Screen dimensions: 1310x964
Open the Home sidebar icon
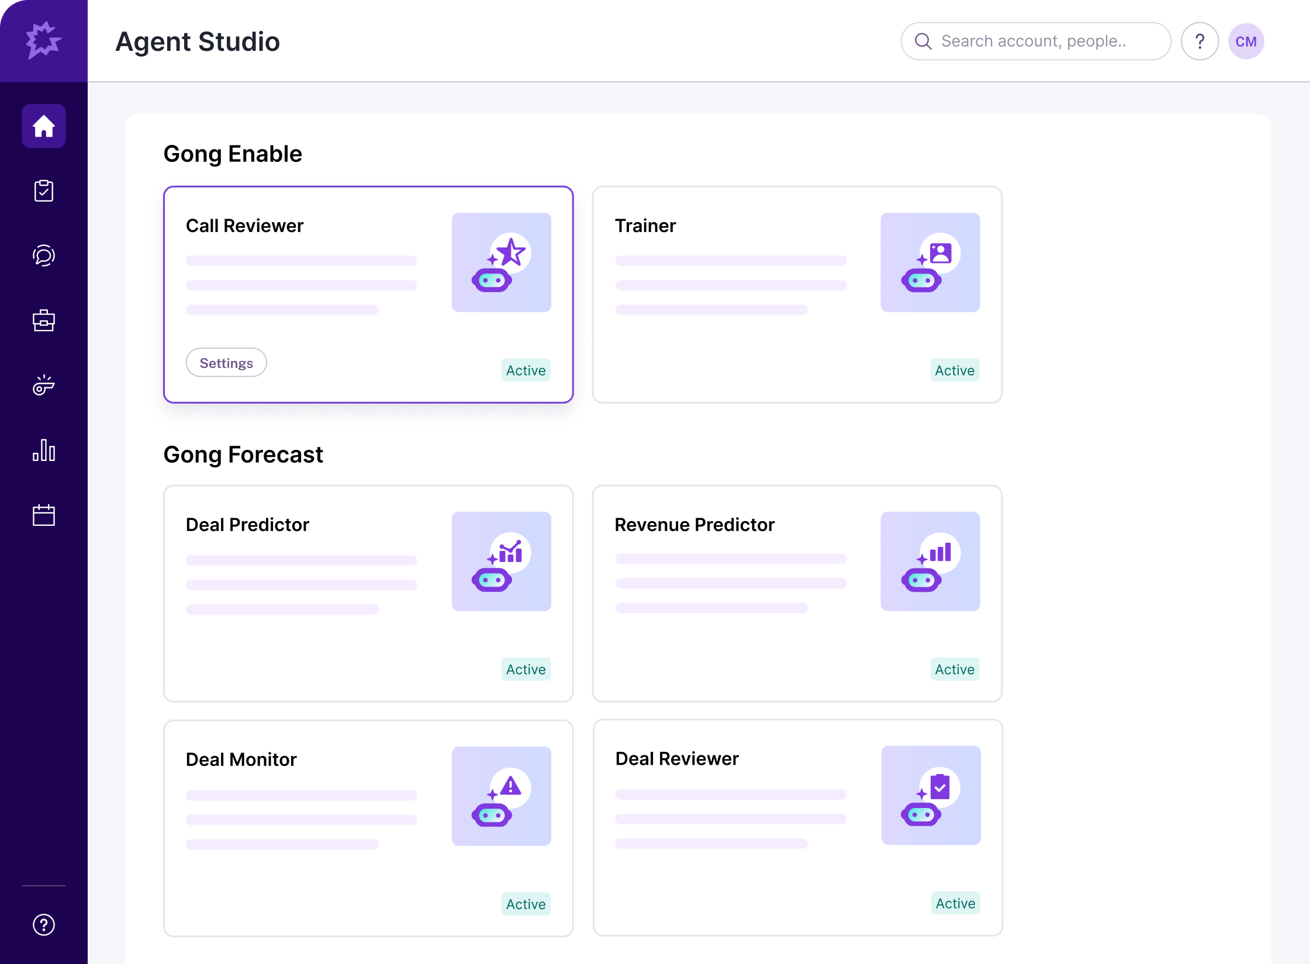coord(44,126)
